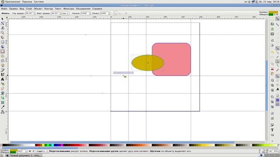280x157 pixels.
Task: Select the Connector tool
Action: pos(3,112)
